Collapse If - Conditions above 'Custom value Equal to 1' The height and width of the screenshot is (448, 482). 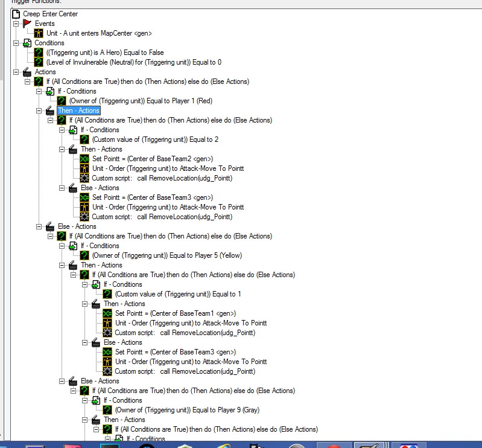(x=84, y=284)
